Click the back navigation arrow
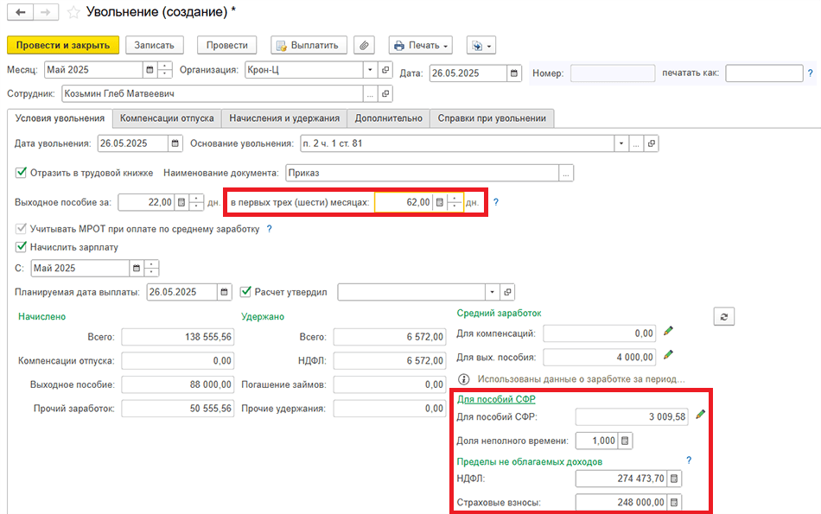821x514 pixels. click(x=20, y=13)
